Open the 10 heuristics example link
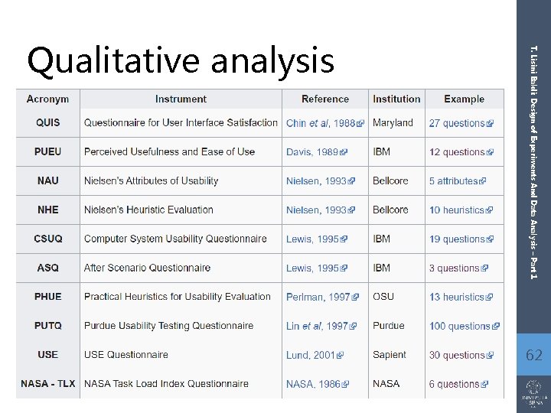This screenshot has width=551, height=413. [x=457, y=210]
